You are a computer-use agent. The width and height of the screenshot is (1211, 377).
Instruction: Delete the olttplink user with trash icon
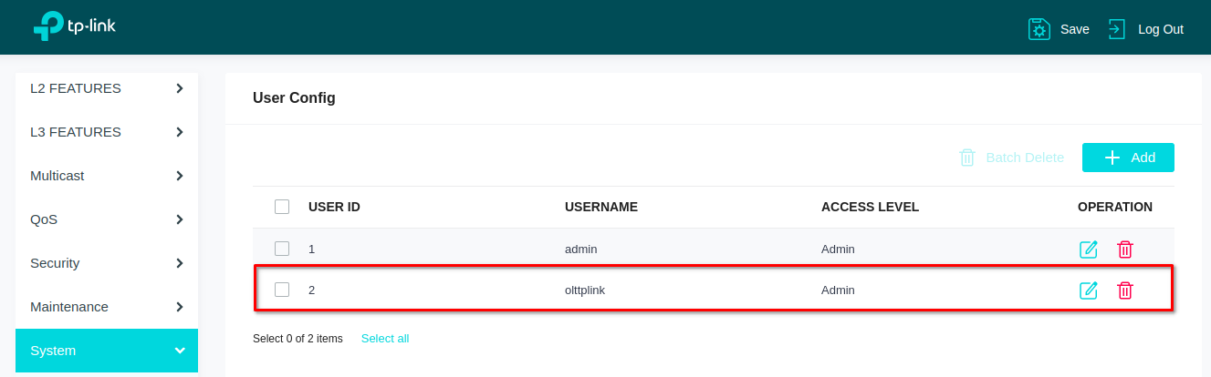1125,290
